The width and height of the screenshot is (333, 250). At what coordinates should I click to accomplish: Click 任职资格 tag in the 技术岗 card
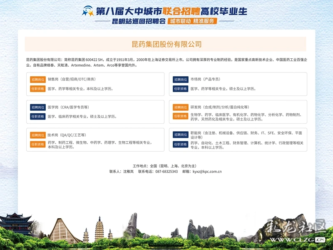(38, 144)
